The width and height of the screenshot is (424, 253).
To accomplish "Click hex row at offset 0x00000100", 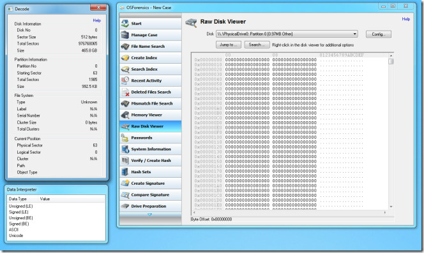I will (x=278, y=137).
